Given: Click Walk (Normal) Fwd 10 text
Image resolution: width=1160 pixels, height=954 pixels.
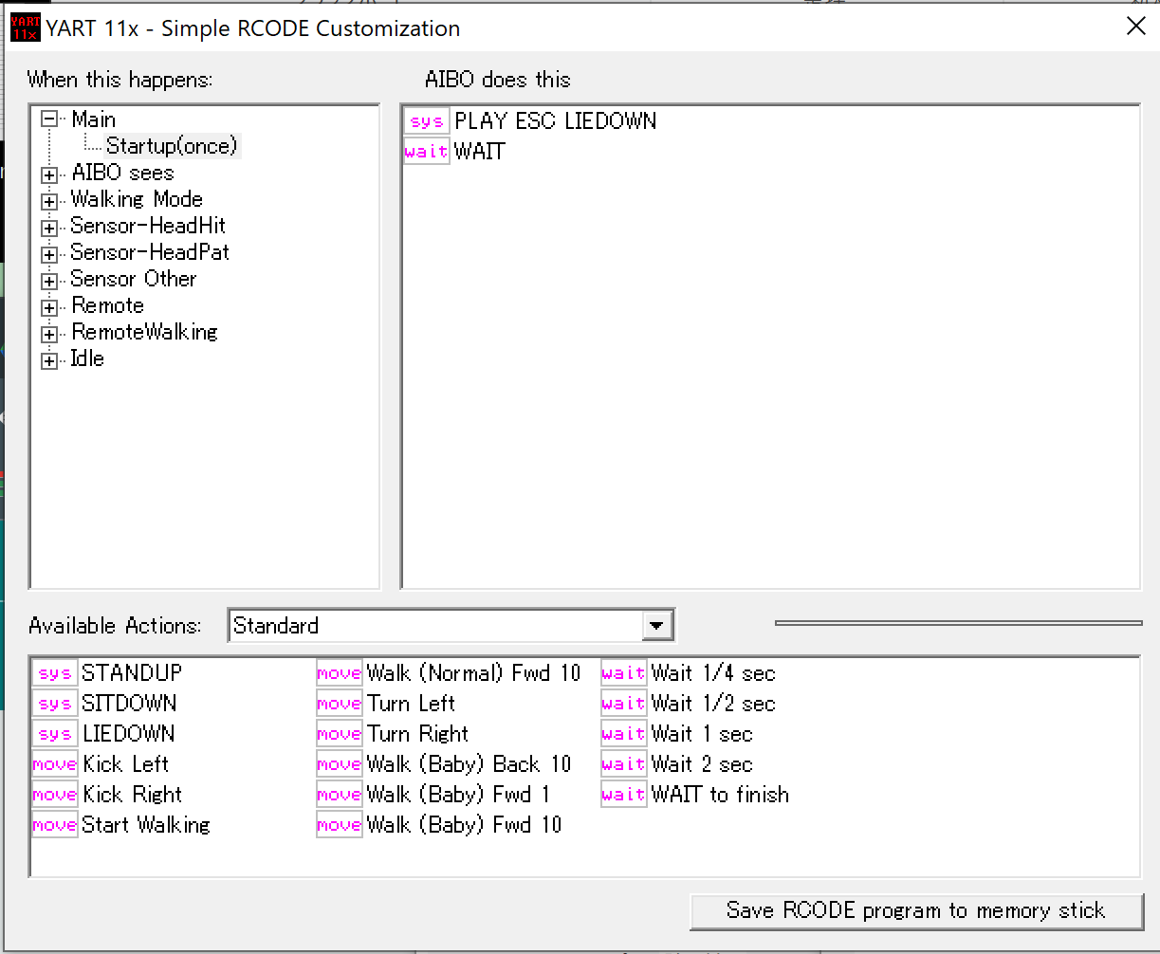Looking at the screenshot, I should (473, 673).
